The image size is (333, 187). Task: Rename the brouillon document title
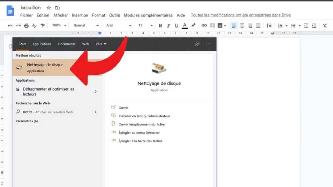30,8
